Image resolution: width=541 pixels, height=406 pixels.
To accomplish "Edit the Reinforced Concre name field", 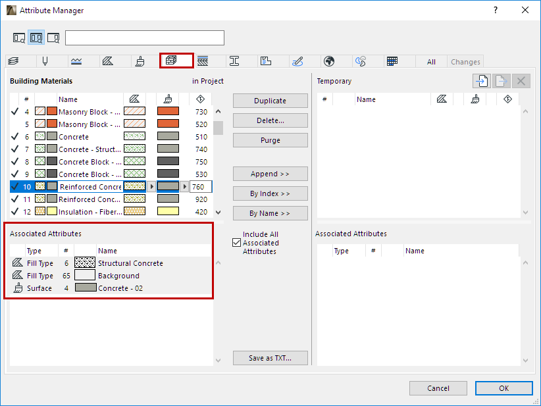I will click(90, 187).
